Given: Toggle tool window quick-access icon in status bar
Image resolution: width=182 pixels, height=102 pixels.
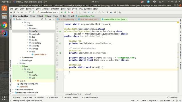Looking at the screenshot, I should [x=11, y=101].
